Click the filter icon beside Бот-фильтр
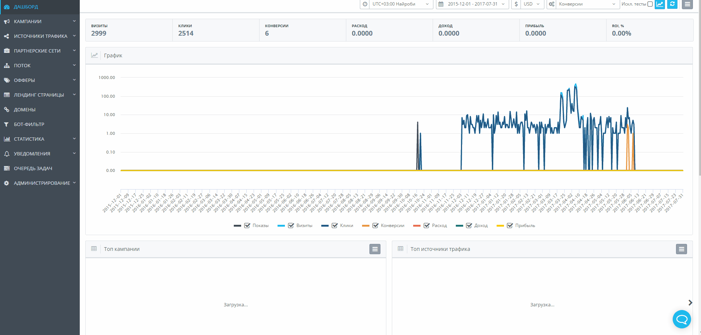 click(7, 124)
